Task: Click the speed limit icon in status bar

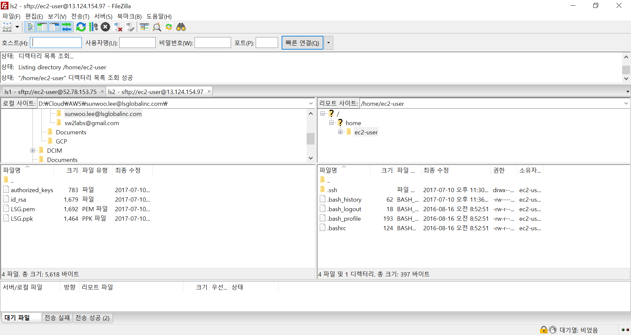Action: coord(553,329)
